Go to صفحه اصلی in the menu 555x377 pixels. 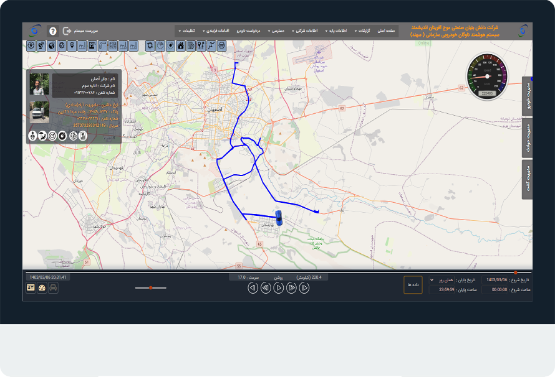387,30
